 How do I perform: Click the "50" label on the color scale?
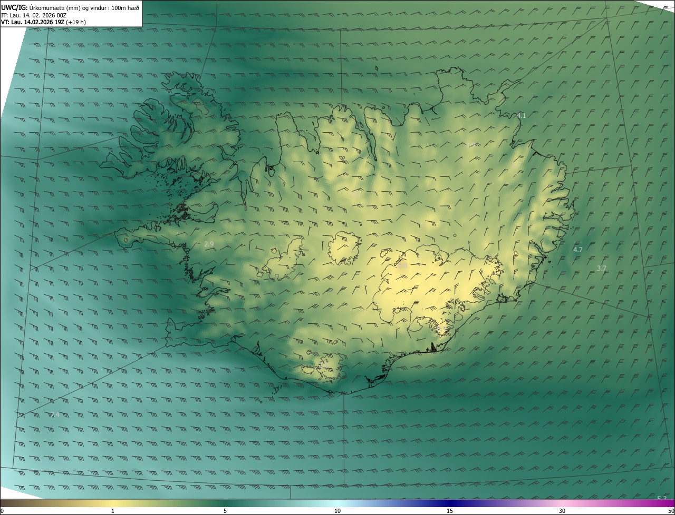pos(671,511)
